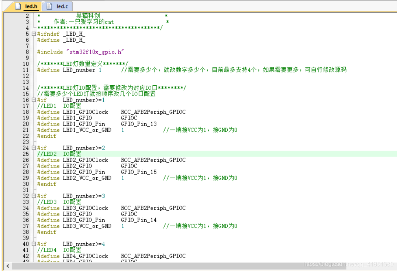Viewport: 397px width, 271px height.
Task: Collapse the LED_number>=4 block fold
Action: [x=34, y=244]
